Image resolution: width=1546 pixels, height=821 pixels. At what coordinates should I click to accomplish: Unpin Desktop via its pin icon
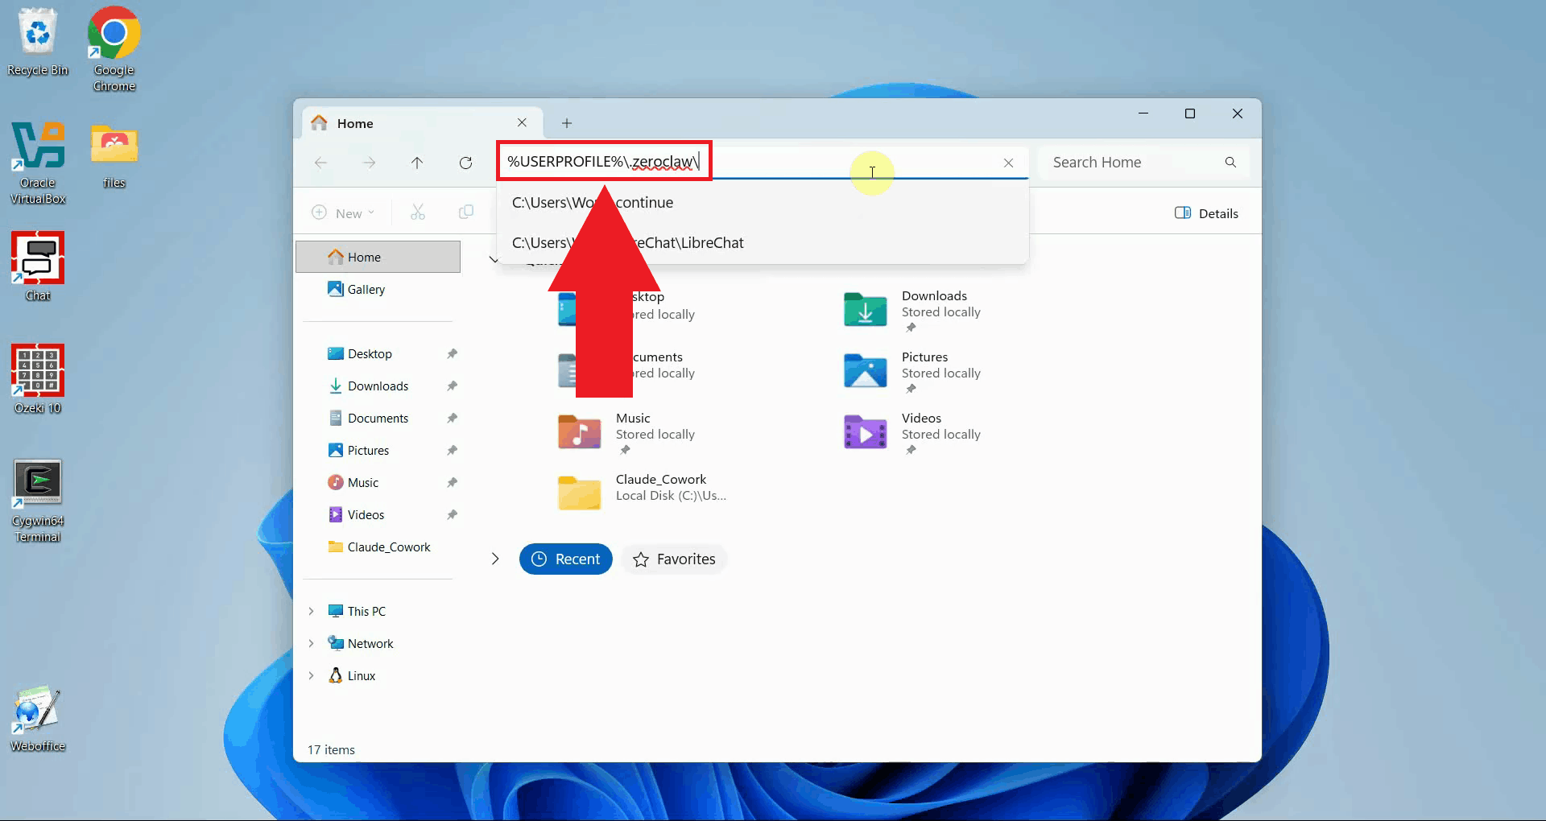click(452, 353)
